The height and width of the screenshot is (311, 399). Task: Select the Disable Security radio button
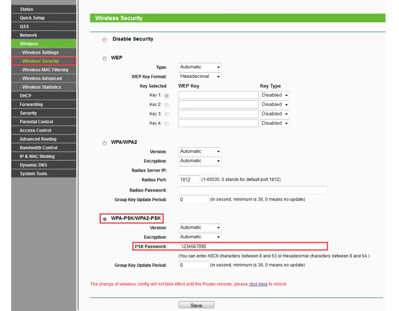coord(105,40)
